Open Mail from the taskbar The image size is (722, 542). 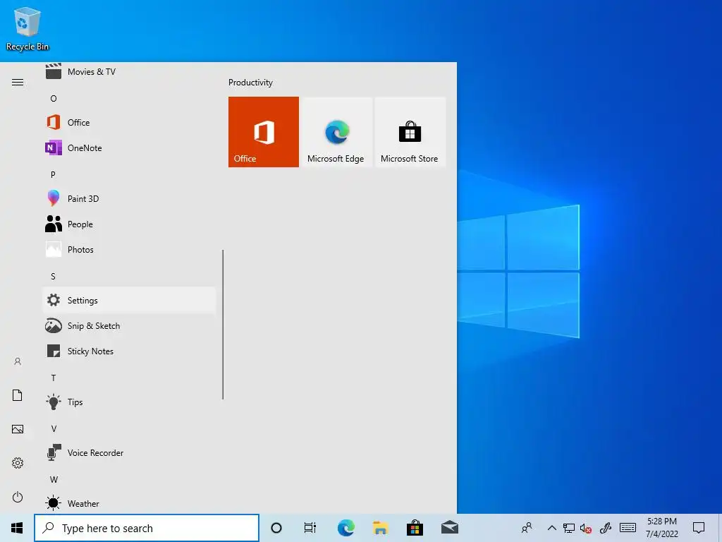(x=449, y=528)
